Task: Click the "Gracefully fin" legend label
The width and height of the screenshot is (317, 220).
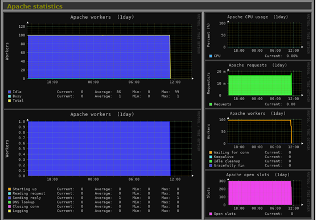Action: [229, 165]
